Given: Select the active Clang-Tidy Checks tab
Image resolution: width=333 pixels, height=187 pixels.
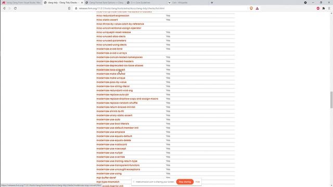Looking at the screenshot, I should click(x=63, y=3).
